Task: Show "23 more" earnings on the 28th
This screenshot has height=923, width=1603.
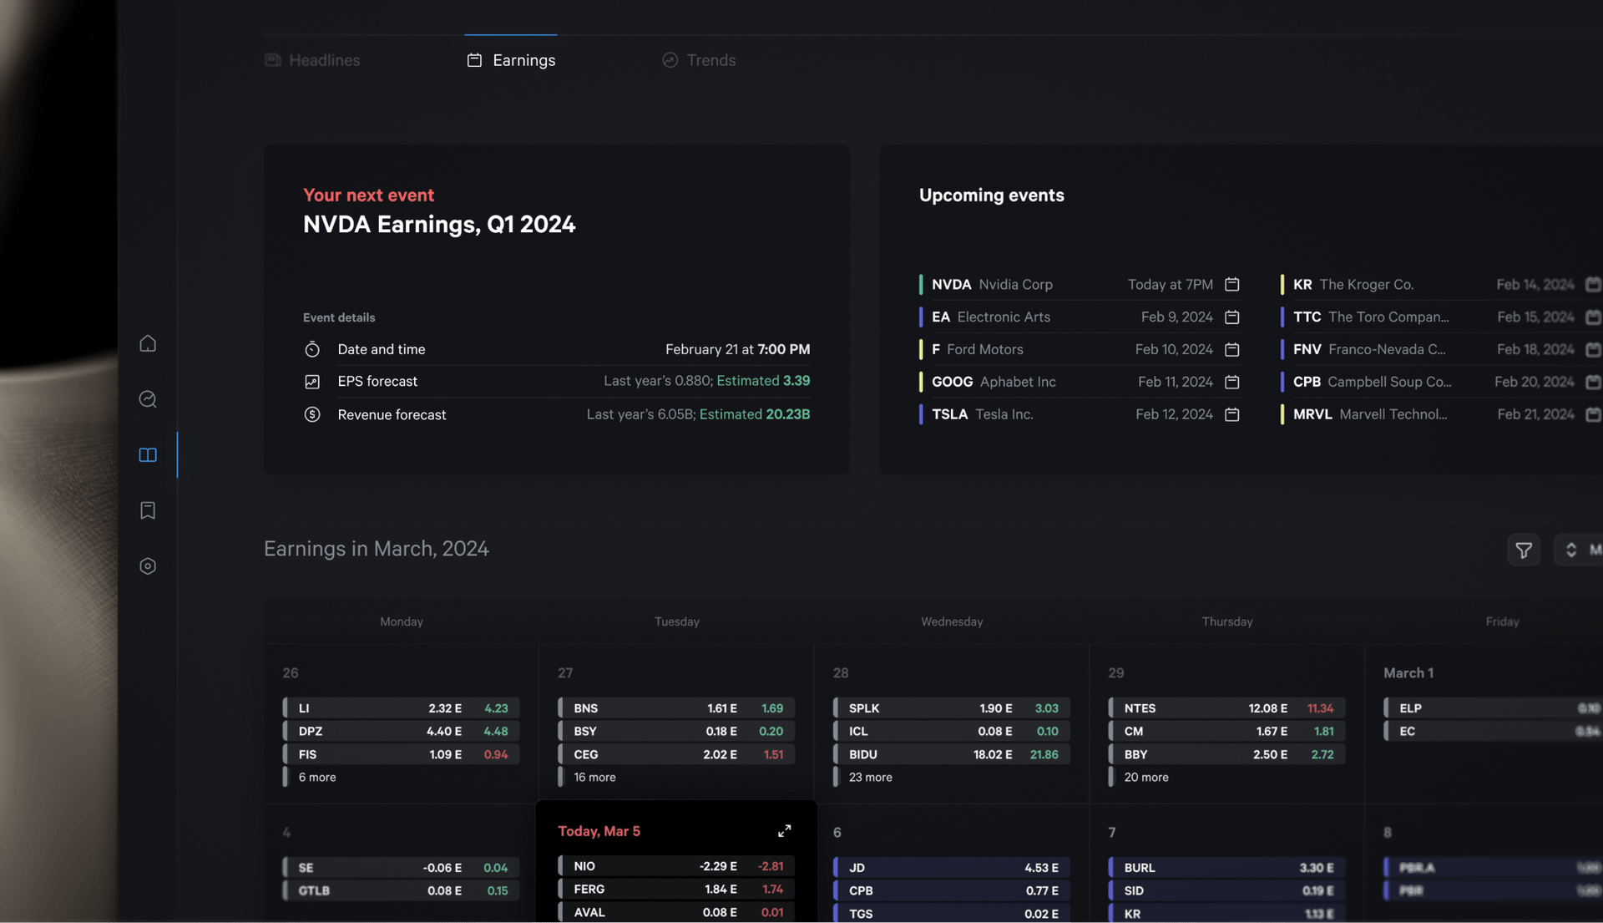Action: point(870,778)
